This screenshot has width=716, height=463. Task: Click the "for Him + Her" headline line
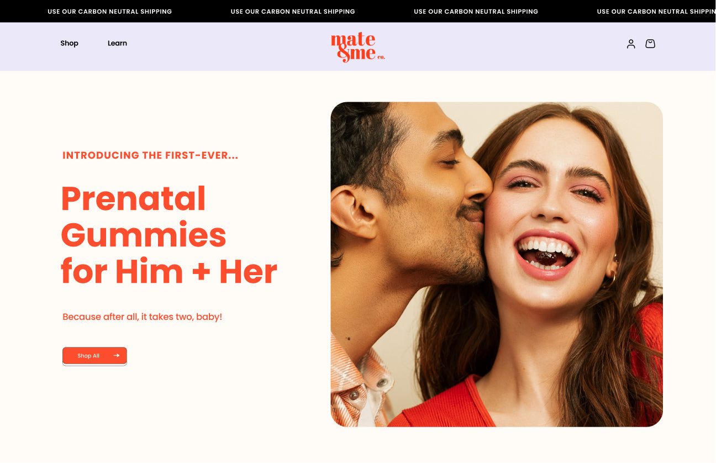coord(169,272)
